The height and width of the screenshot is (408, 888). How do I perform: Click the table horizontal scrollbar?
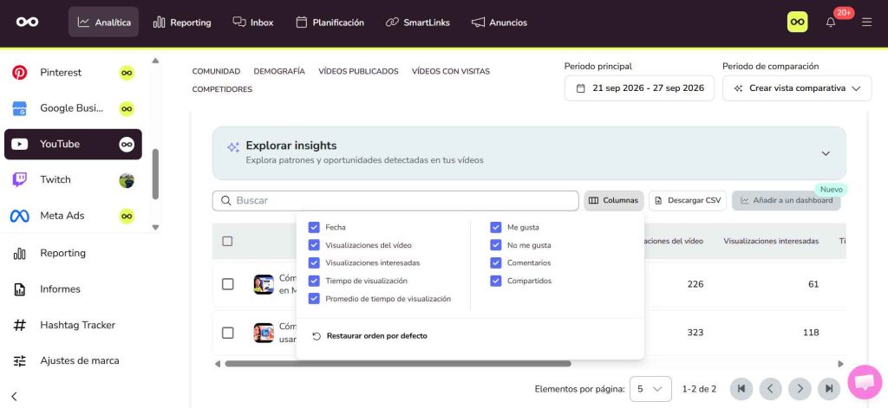pos(398,364)
